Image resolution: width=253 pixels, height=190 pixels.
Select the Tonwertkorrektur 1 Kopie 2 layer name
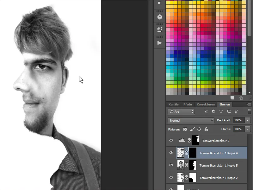219,178
